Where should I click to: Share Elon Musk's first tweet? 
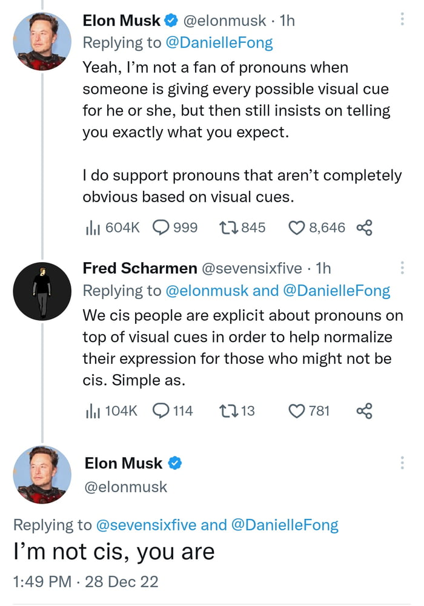(364, 228)
